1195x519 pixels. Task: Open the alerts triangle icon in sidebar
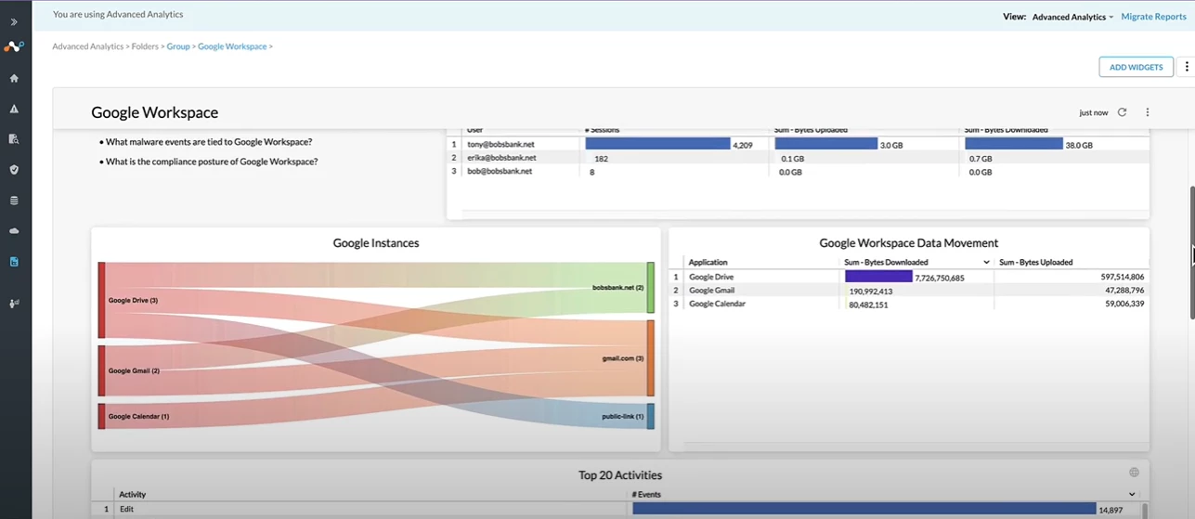click(x=14, y=109)
